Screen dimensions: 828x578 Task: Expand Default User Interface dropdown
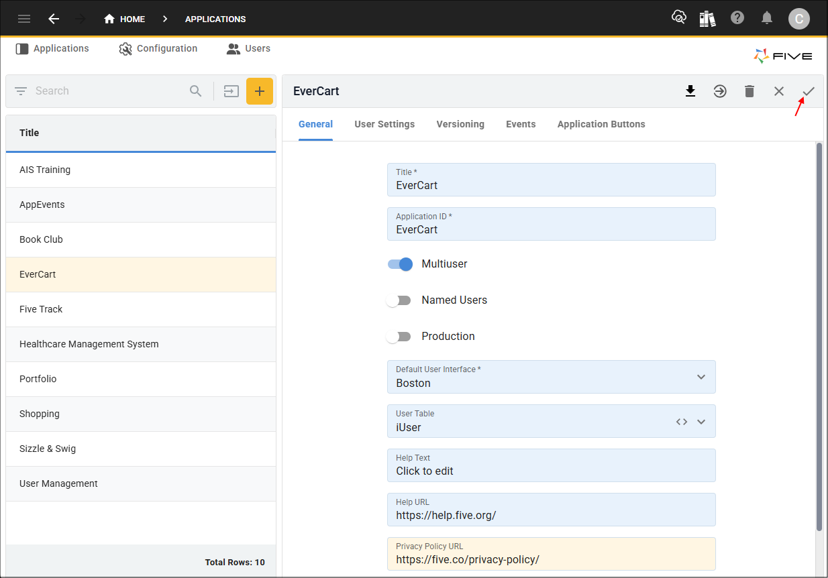coord(701,377)
